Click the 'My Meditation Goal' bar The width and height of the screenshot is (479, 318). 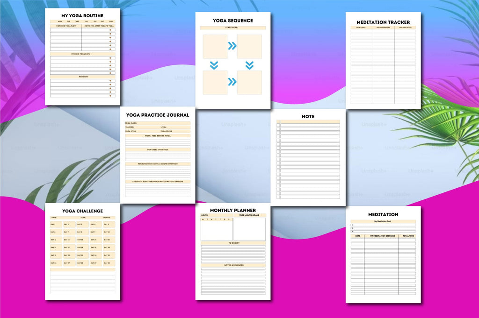point(383,221)
